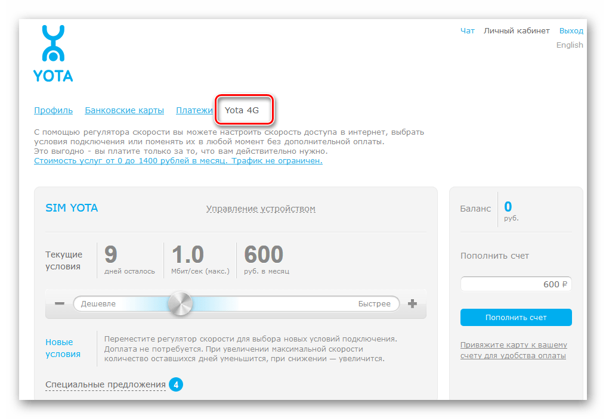Click the Текущие условия label

[x=64, y=260]
